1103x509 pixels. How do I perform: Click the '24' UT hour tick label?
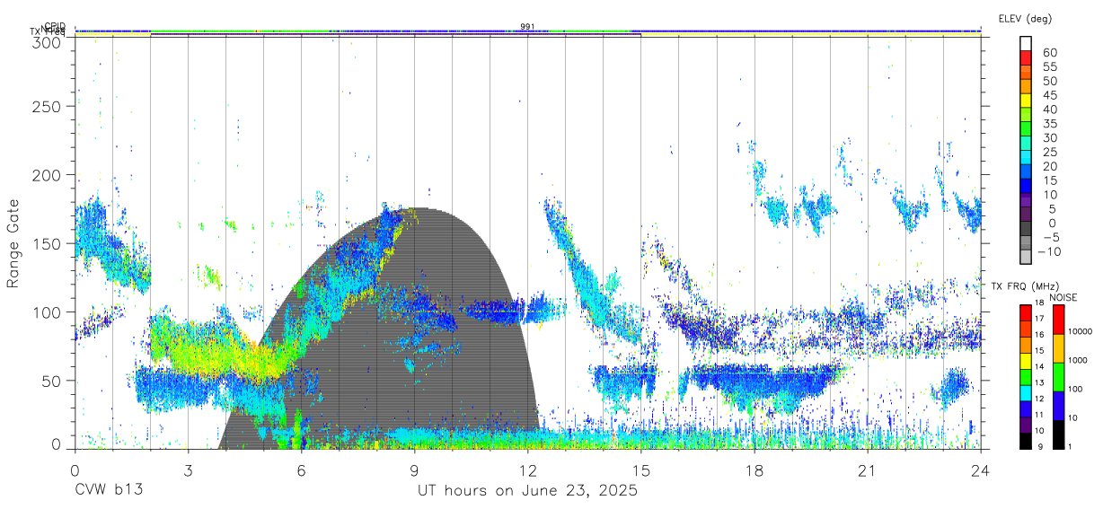point(980,471)
